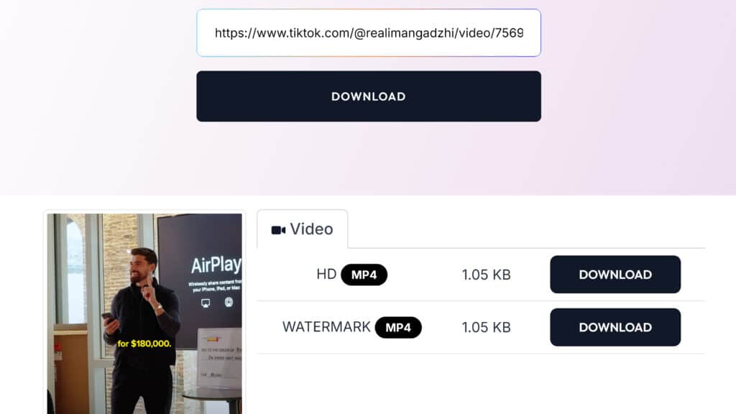Click the main DOWNLOAD button under the URL box

[x=369, y=96]
